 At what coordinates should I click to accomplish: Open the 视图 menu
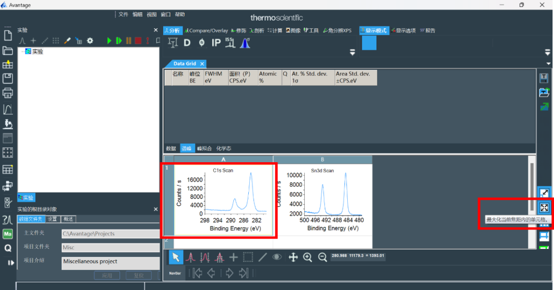click(151, 14)
